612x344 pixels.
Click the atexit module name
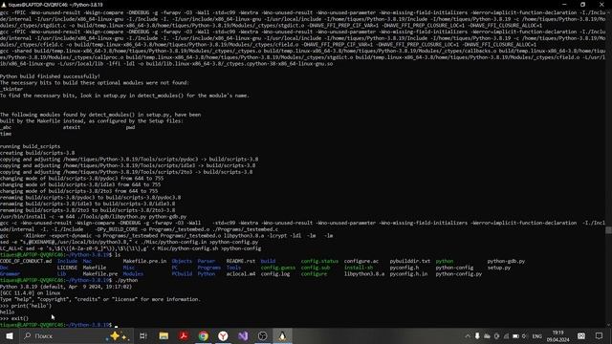click(x=72, y=127)
